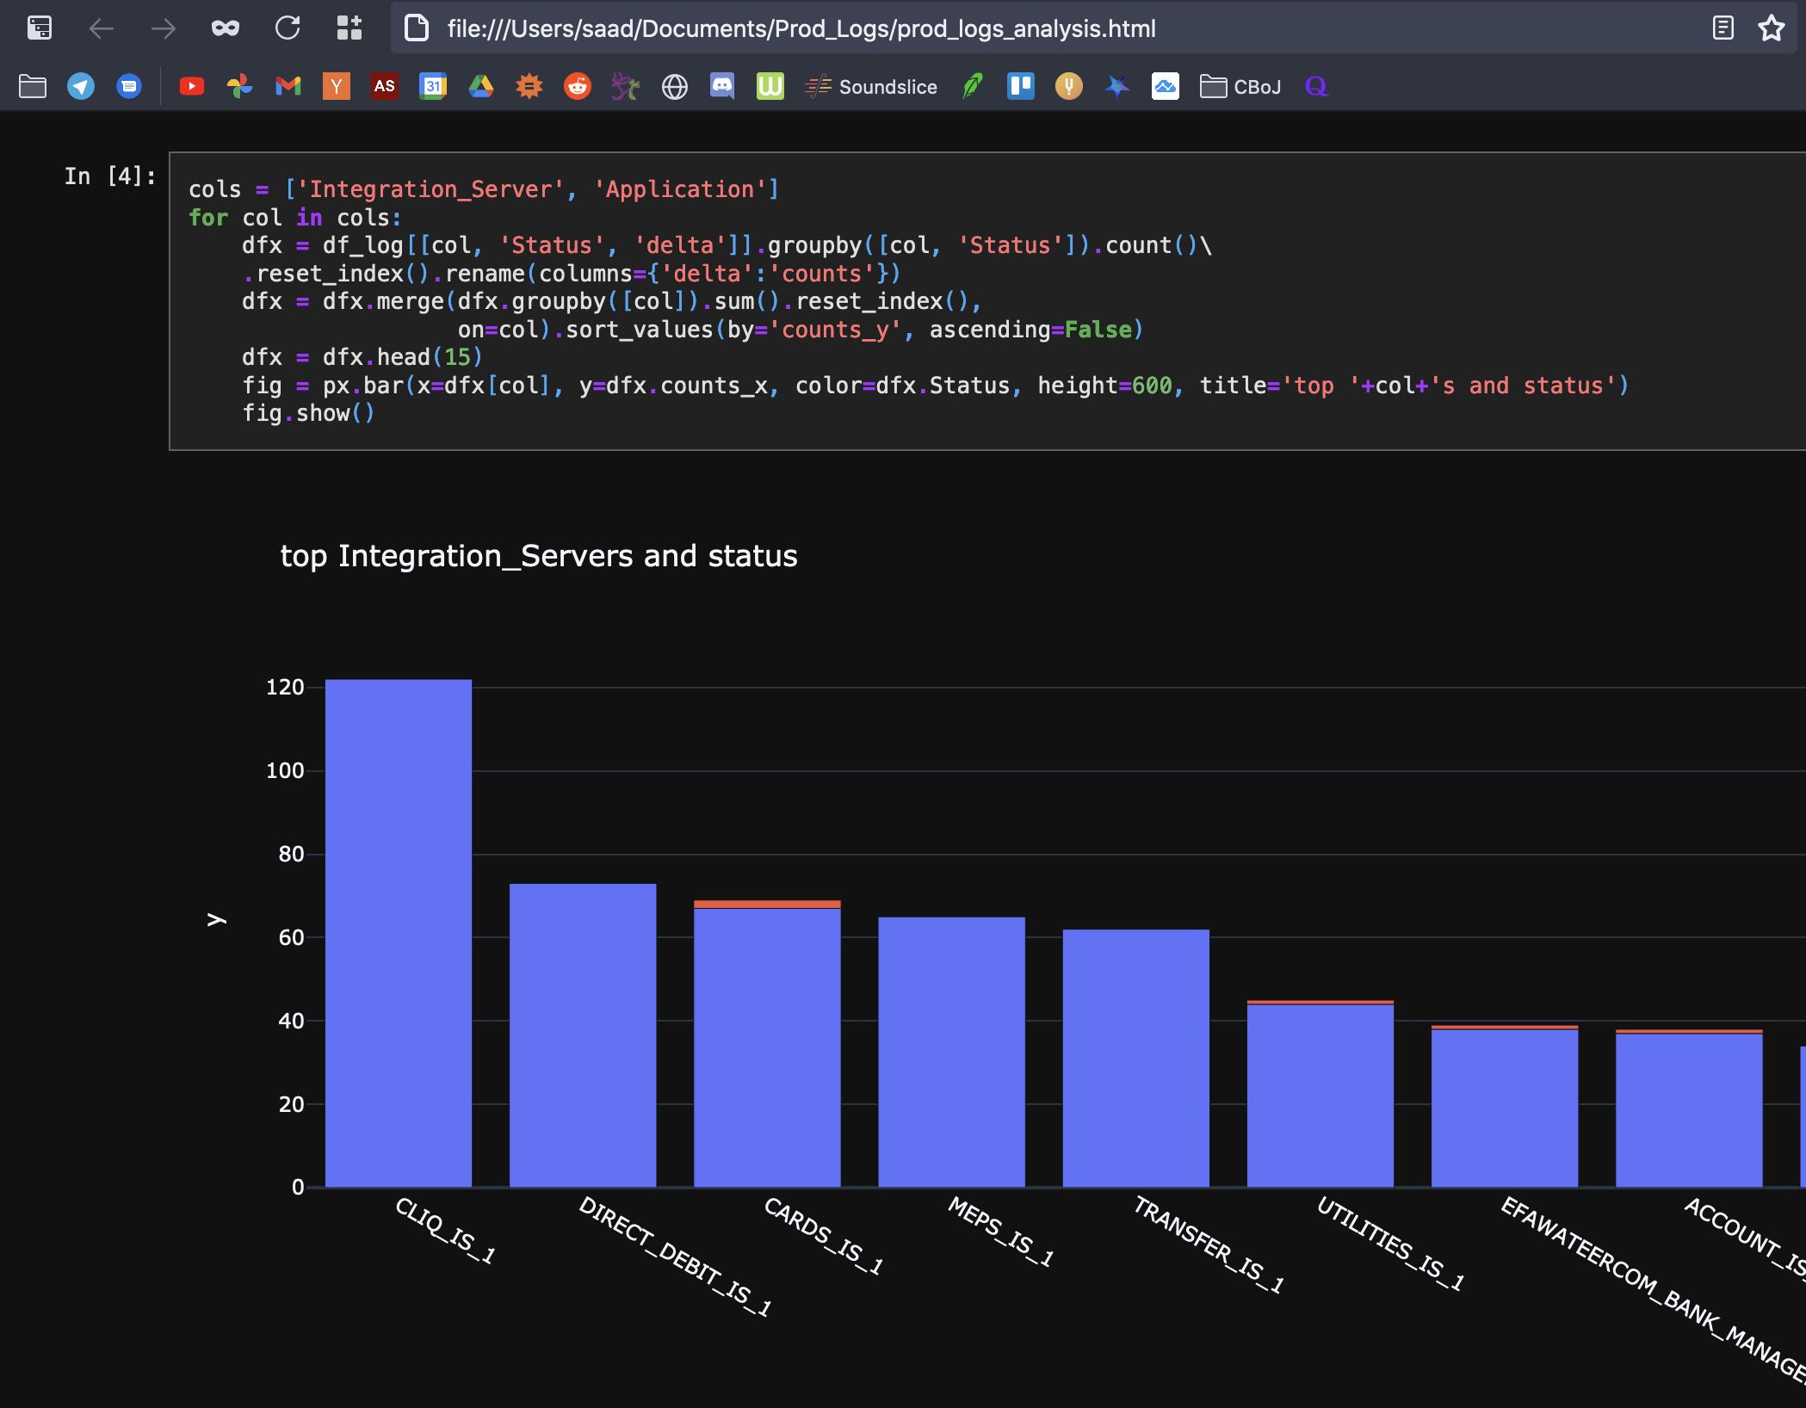Image resolution: width=1806 pixels, height=1408 pixels.
Task: Open the Discord bookmark
Action: (x=721, y=86)
